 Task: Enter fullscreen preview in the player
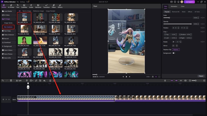pyautogui.click(x=159, y=77)
